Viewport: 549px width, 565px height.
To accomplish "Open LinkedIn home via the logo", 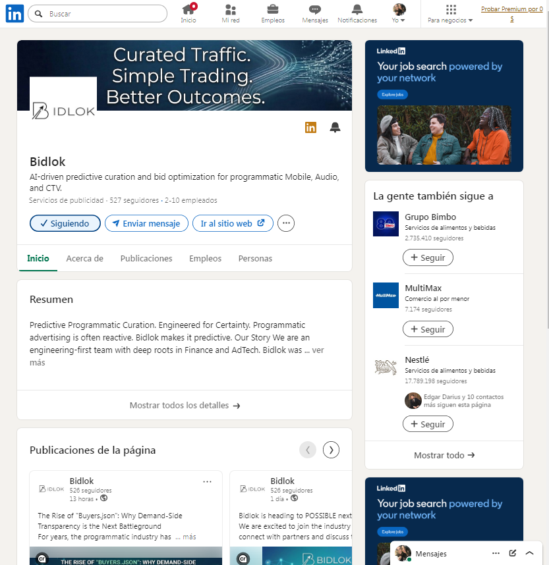I will [x=14, y=14].
